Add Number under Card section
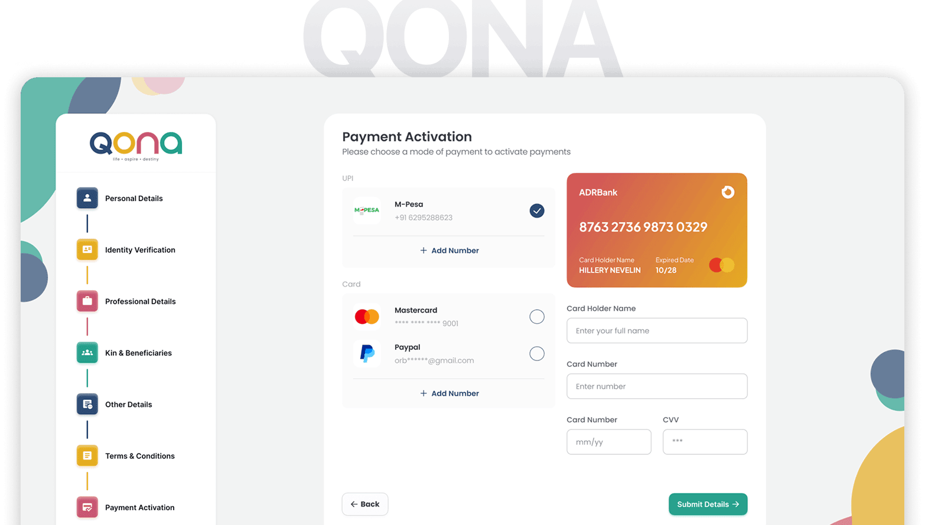925x525 pixels. pos(450,393)
